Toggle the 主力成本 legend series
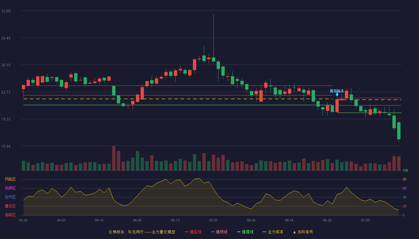 pos(273,232)
